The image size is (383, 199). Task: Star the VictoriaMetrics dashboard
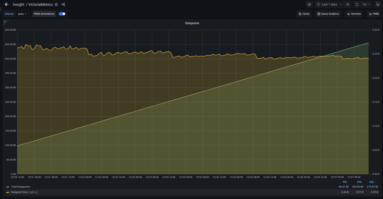tap(56, 4)
